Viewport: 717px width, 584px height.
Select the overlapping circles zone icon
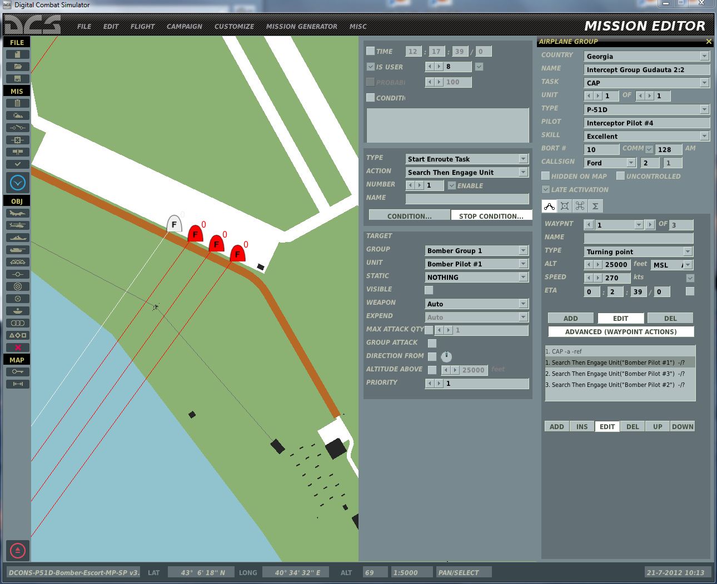[17, 323]
